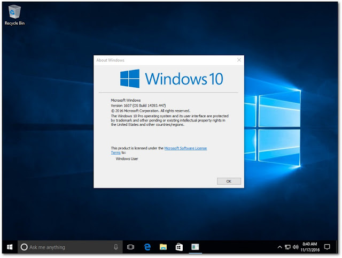Open the volume control tray icon
Image resolution: width=342 pixels, height=258 pixels.
tap(296, 247)
